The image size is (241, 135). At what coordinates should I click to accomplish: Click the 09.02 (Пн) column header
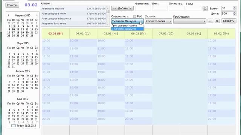(221, 33)
